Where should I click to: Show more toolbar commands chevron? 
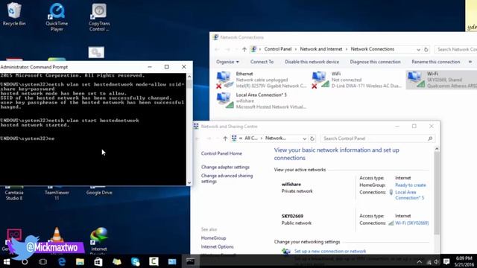tap(470, 62)
